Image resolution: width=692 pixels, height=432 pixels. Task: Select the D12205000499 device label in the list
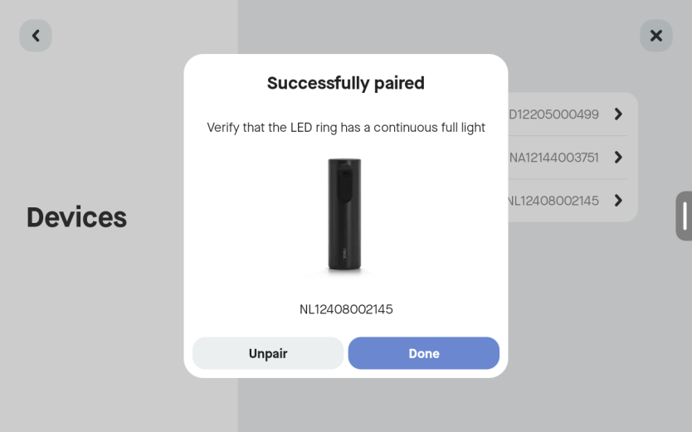click(553, 114)
